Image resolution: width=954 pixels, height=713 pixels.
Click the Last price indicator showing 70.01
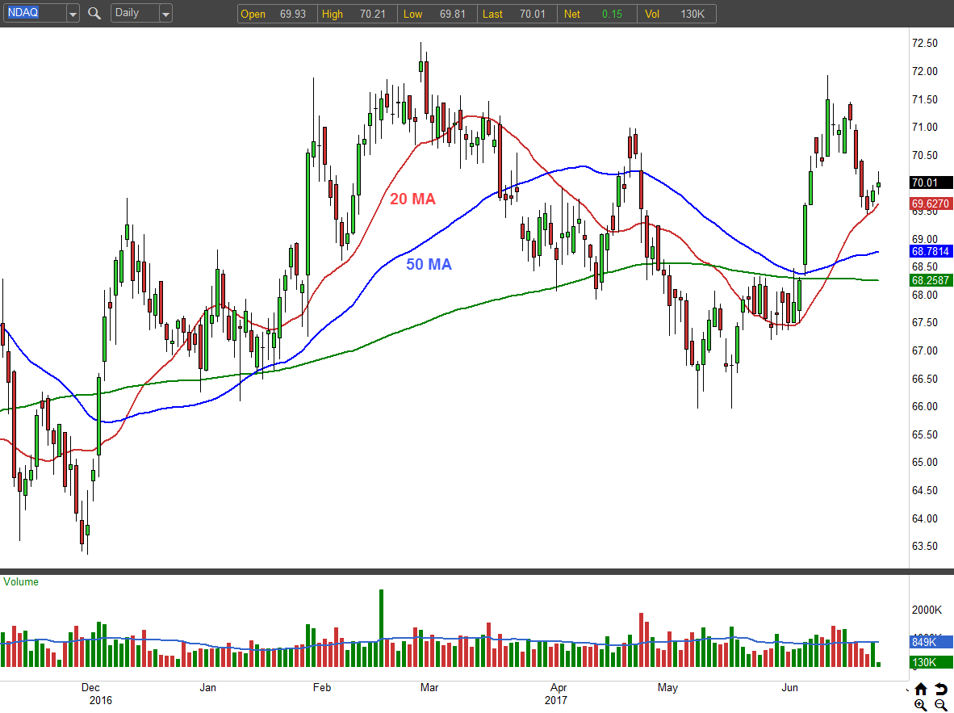517,14
